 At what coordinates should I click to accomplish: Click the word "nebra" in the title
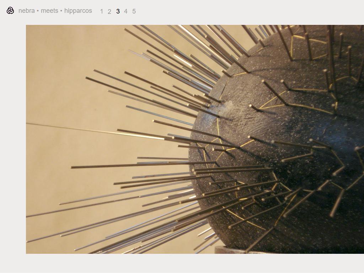click(x=26, y=11)
